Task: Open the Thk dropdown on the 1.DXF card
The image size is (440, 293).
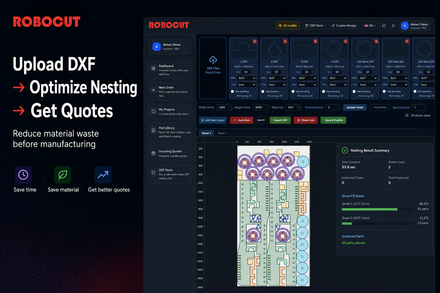Action: pyautogui.click(x=247, y=85)
